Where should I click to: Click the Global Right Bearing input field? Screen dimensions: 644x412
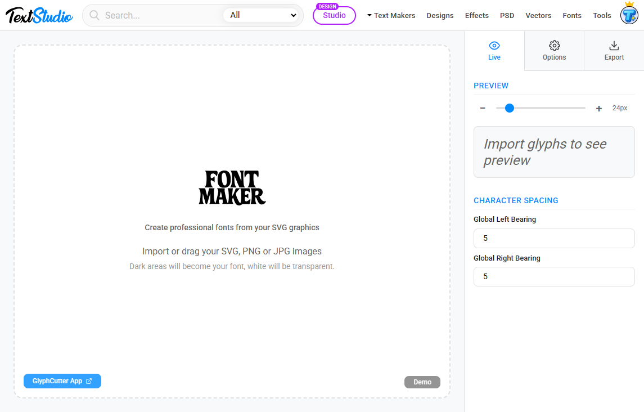(554, 276)
